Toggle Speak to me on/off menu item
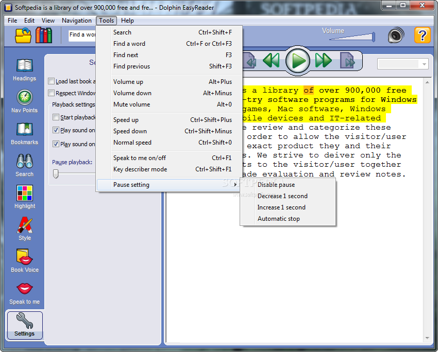Screen dimensions: 438x352 [x=169, y=158]
